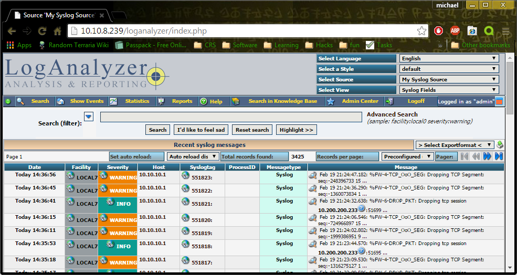Image resolution: width=517 pixels, height=275 pixels.
Task: Click the Date column header
Action: pyautogui.click(x=35, y=167)
